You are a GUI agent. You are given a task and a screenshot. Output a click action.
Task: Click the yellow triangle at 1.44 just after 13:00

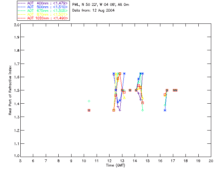124,98
